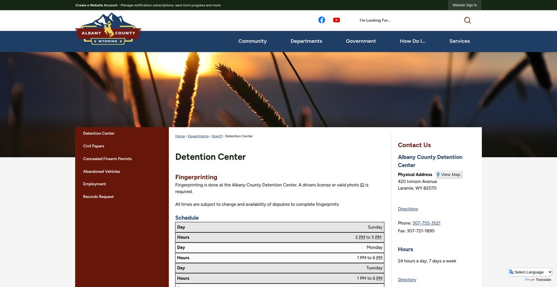Click the Sheriff breadcrumb link
Image resolution: width=557 pixels, height=287 pixels.
click(217, 136)
